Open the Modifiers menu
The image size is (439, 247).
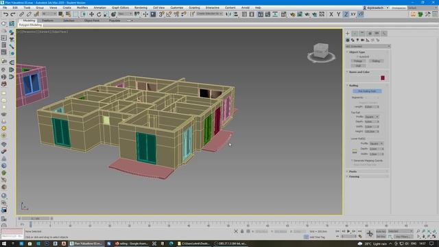click(82, 8)
